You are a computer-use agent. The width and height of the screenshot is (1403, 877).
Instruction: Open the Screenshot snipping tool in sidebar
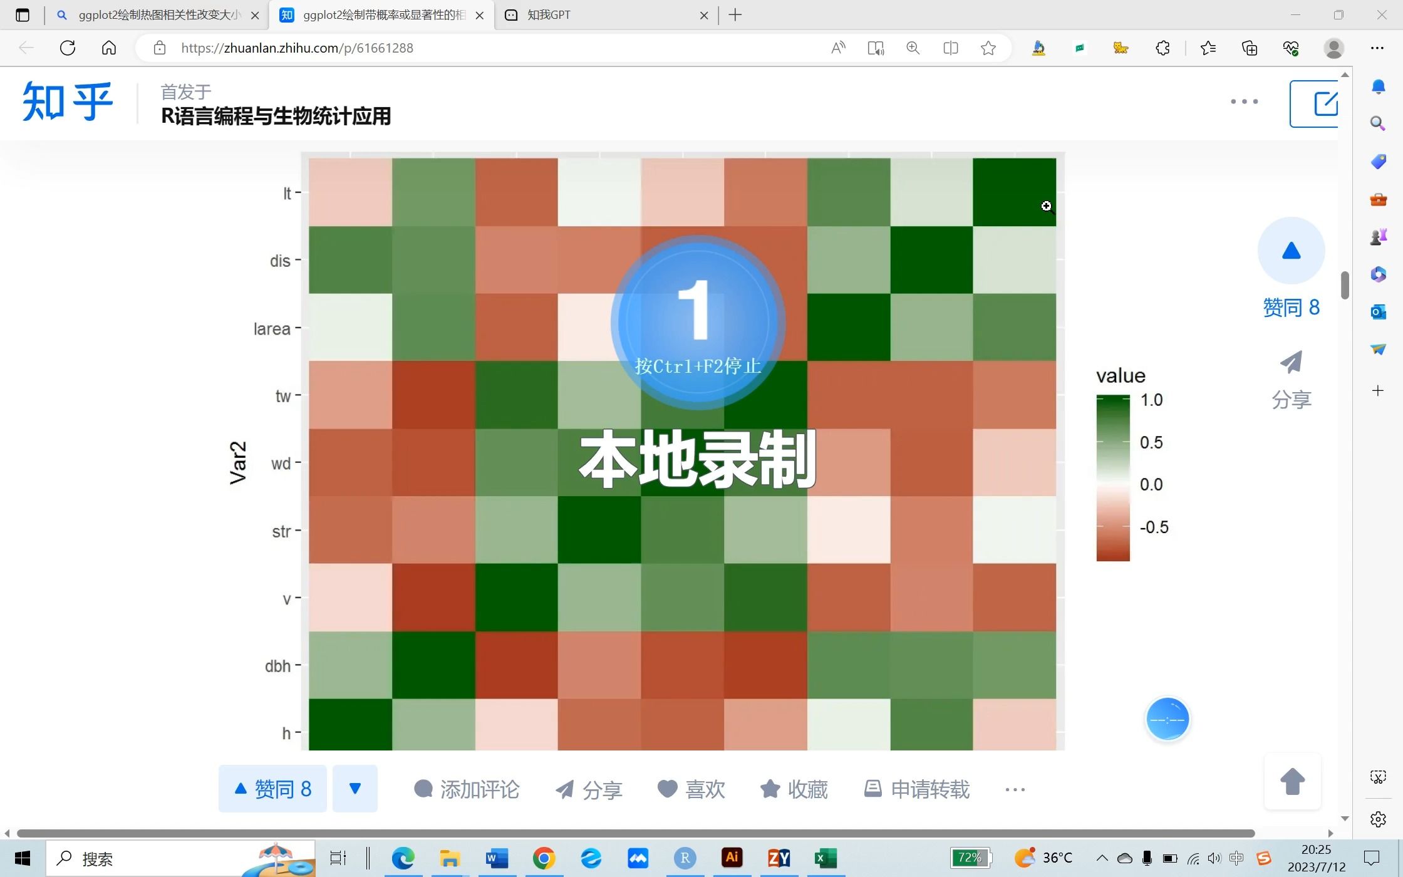pyautogui.click(x=1377, y=776)
